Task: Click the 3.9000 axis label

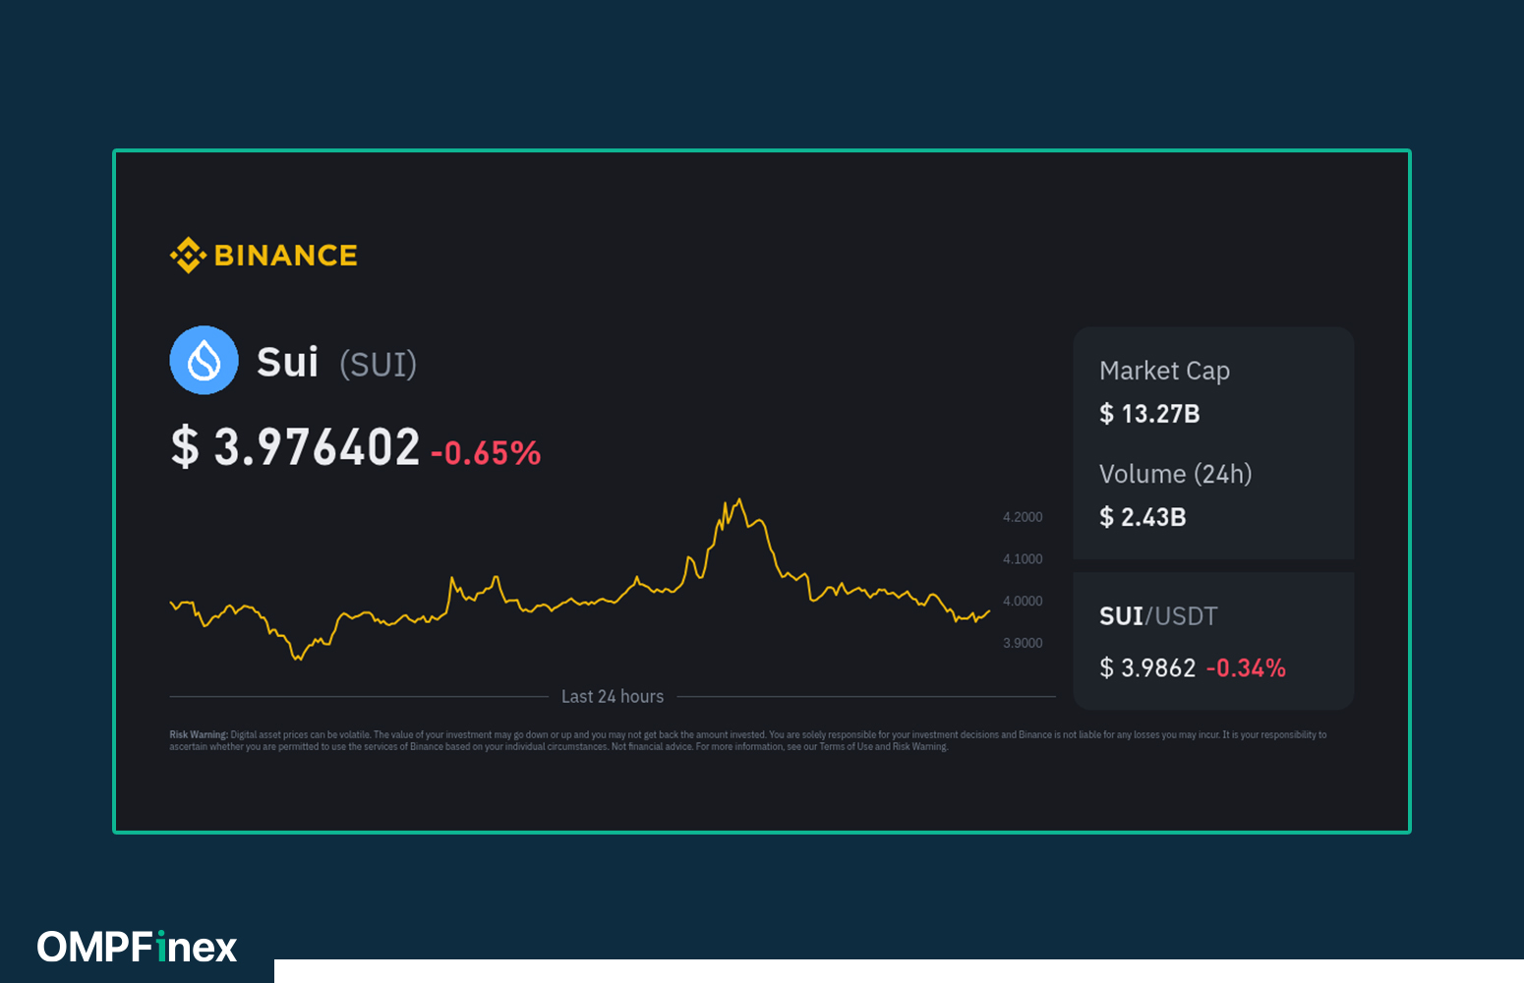Action: [1023, 643]
